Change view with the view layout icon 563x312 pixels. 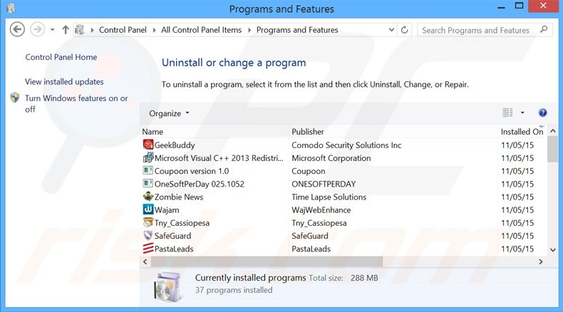click(507, 113)
